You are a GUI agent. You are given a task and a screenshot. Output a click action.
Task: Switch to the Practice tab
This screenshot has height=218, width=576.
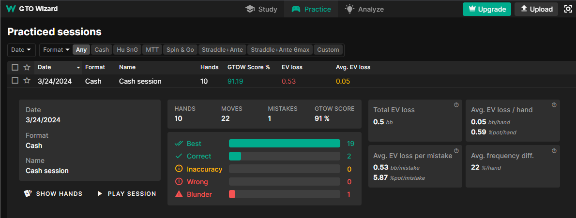pos(311,9)
